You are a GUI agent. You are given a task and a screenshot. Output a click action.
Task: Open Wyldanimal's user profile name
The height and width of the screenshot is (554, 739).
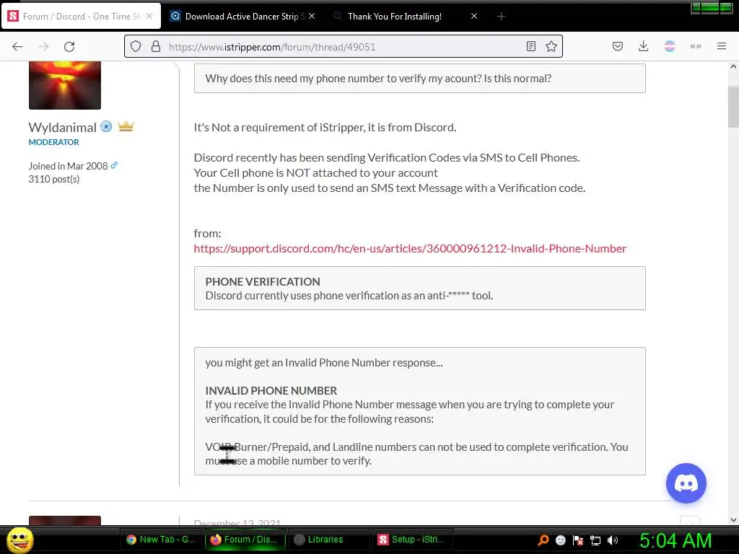coord(62,127)
